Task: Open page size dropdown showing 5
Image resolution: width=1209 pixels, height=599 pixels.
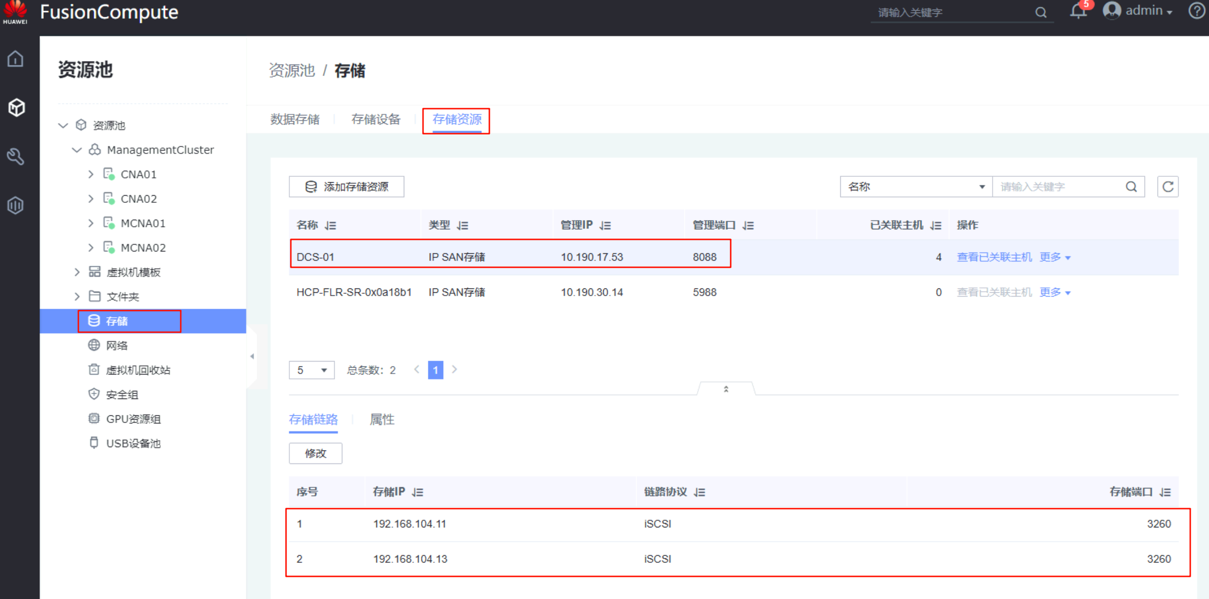Action: (x=312, y=370)
